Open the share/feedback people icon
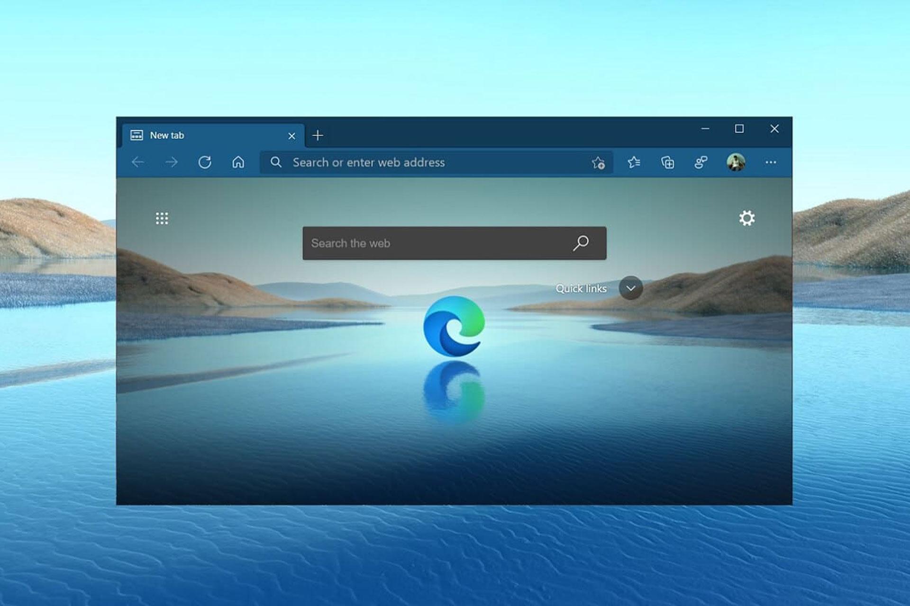 click(701, 162)
